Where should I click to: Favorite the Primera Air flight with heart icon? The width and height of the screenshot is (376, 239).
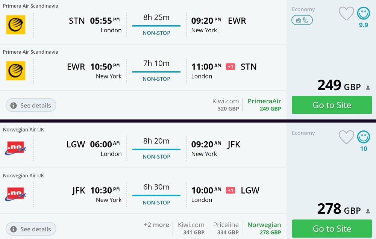click(346, 14)
